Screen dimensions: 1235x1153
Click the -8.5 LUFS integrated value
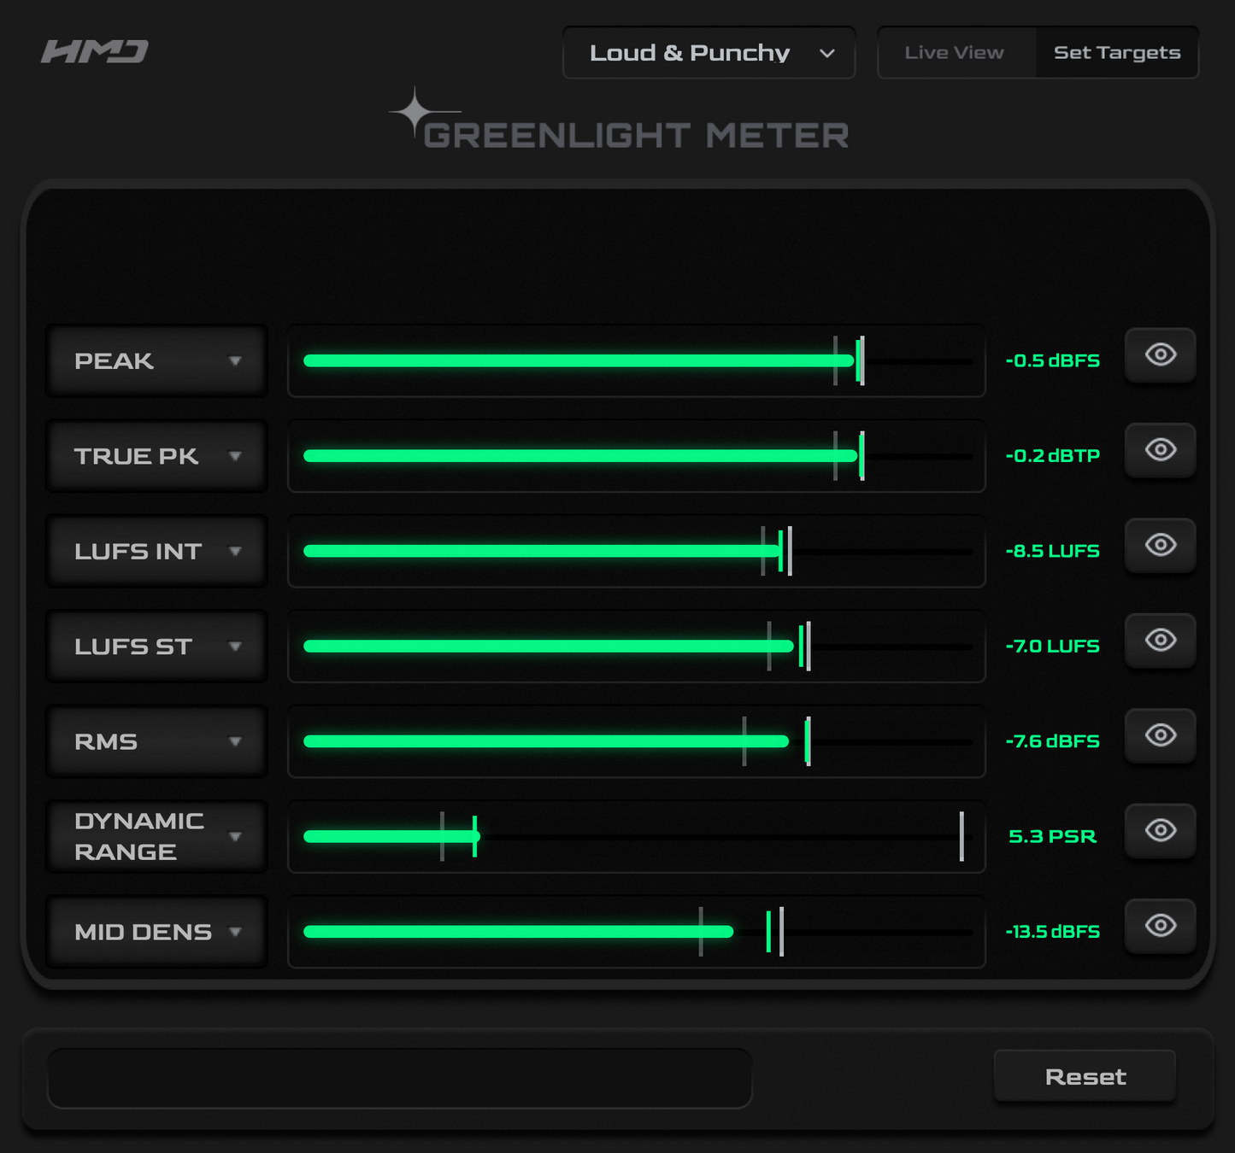tap(1052, 552)
